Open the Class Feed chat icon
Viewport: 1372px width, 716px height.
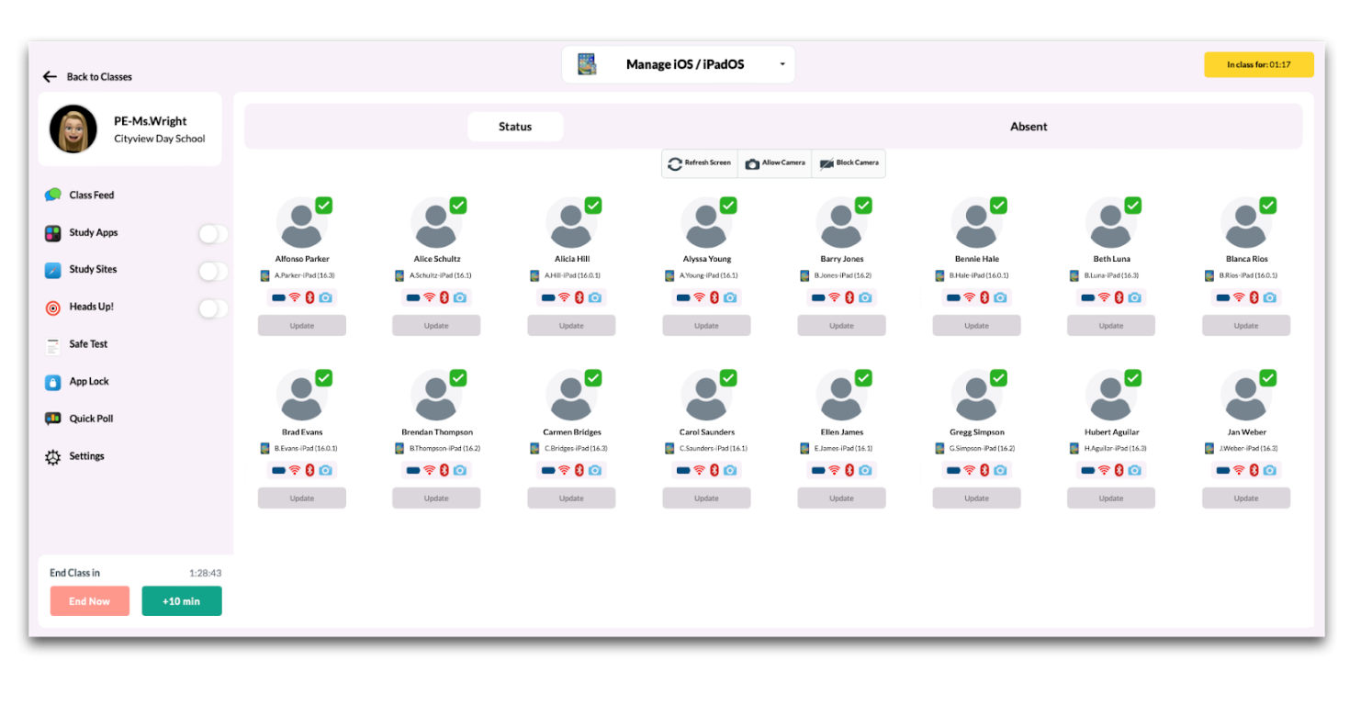53,196
